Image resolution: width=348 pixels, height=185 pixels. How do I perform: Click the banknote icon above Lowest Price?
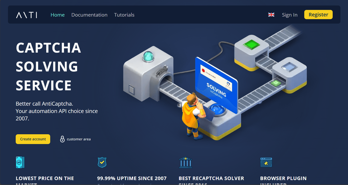(20, 162)
